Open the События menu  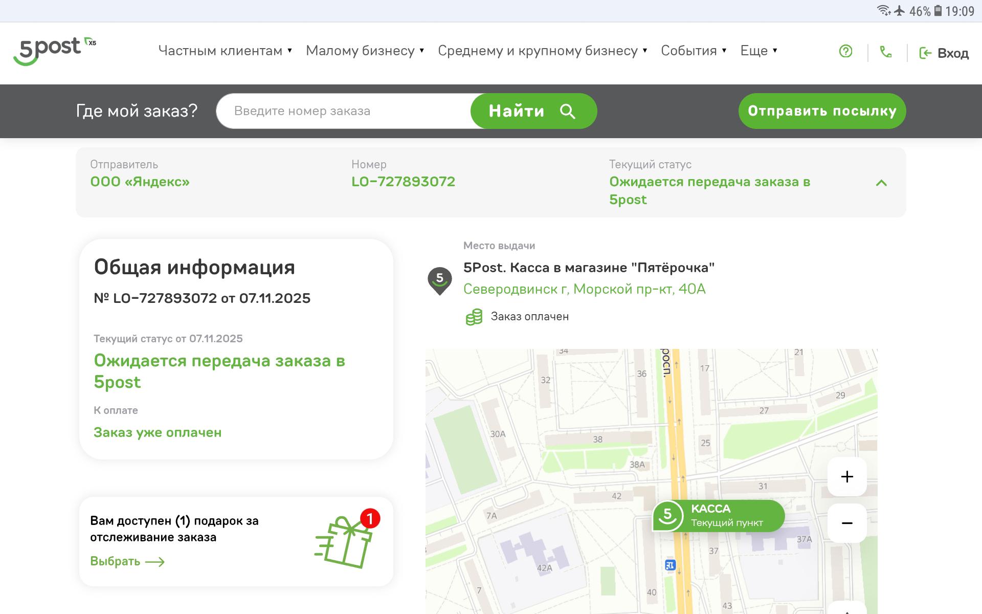pos(693,51)
